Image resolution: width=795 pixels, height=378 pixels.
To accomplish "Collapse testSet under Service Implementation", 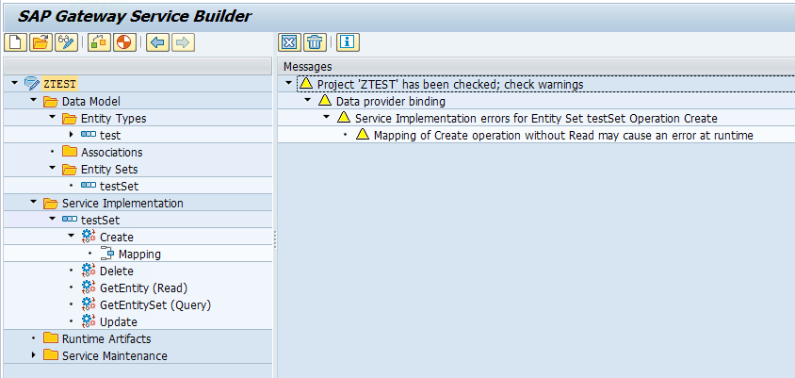I will [52, 220].
